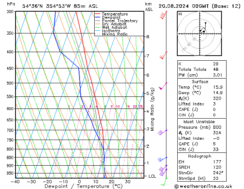Viewport: 244px width, 189px height.
Task: Click the Most Unstable theta-e value '324'
Action: pyautogui.click(x=217, y=133)
